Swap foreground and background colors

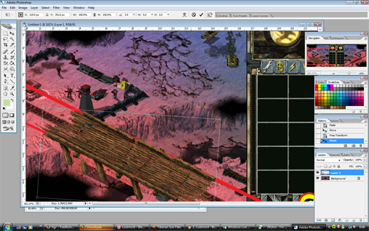point(12,100)
